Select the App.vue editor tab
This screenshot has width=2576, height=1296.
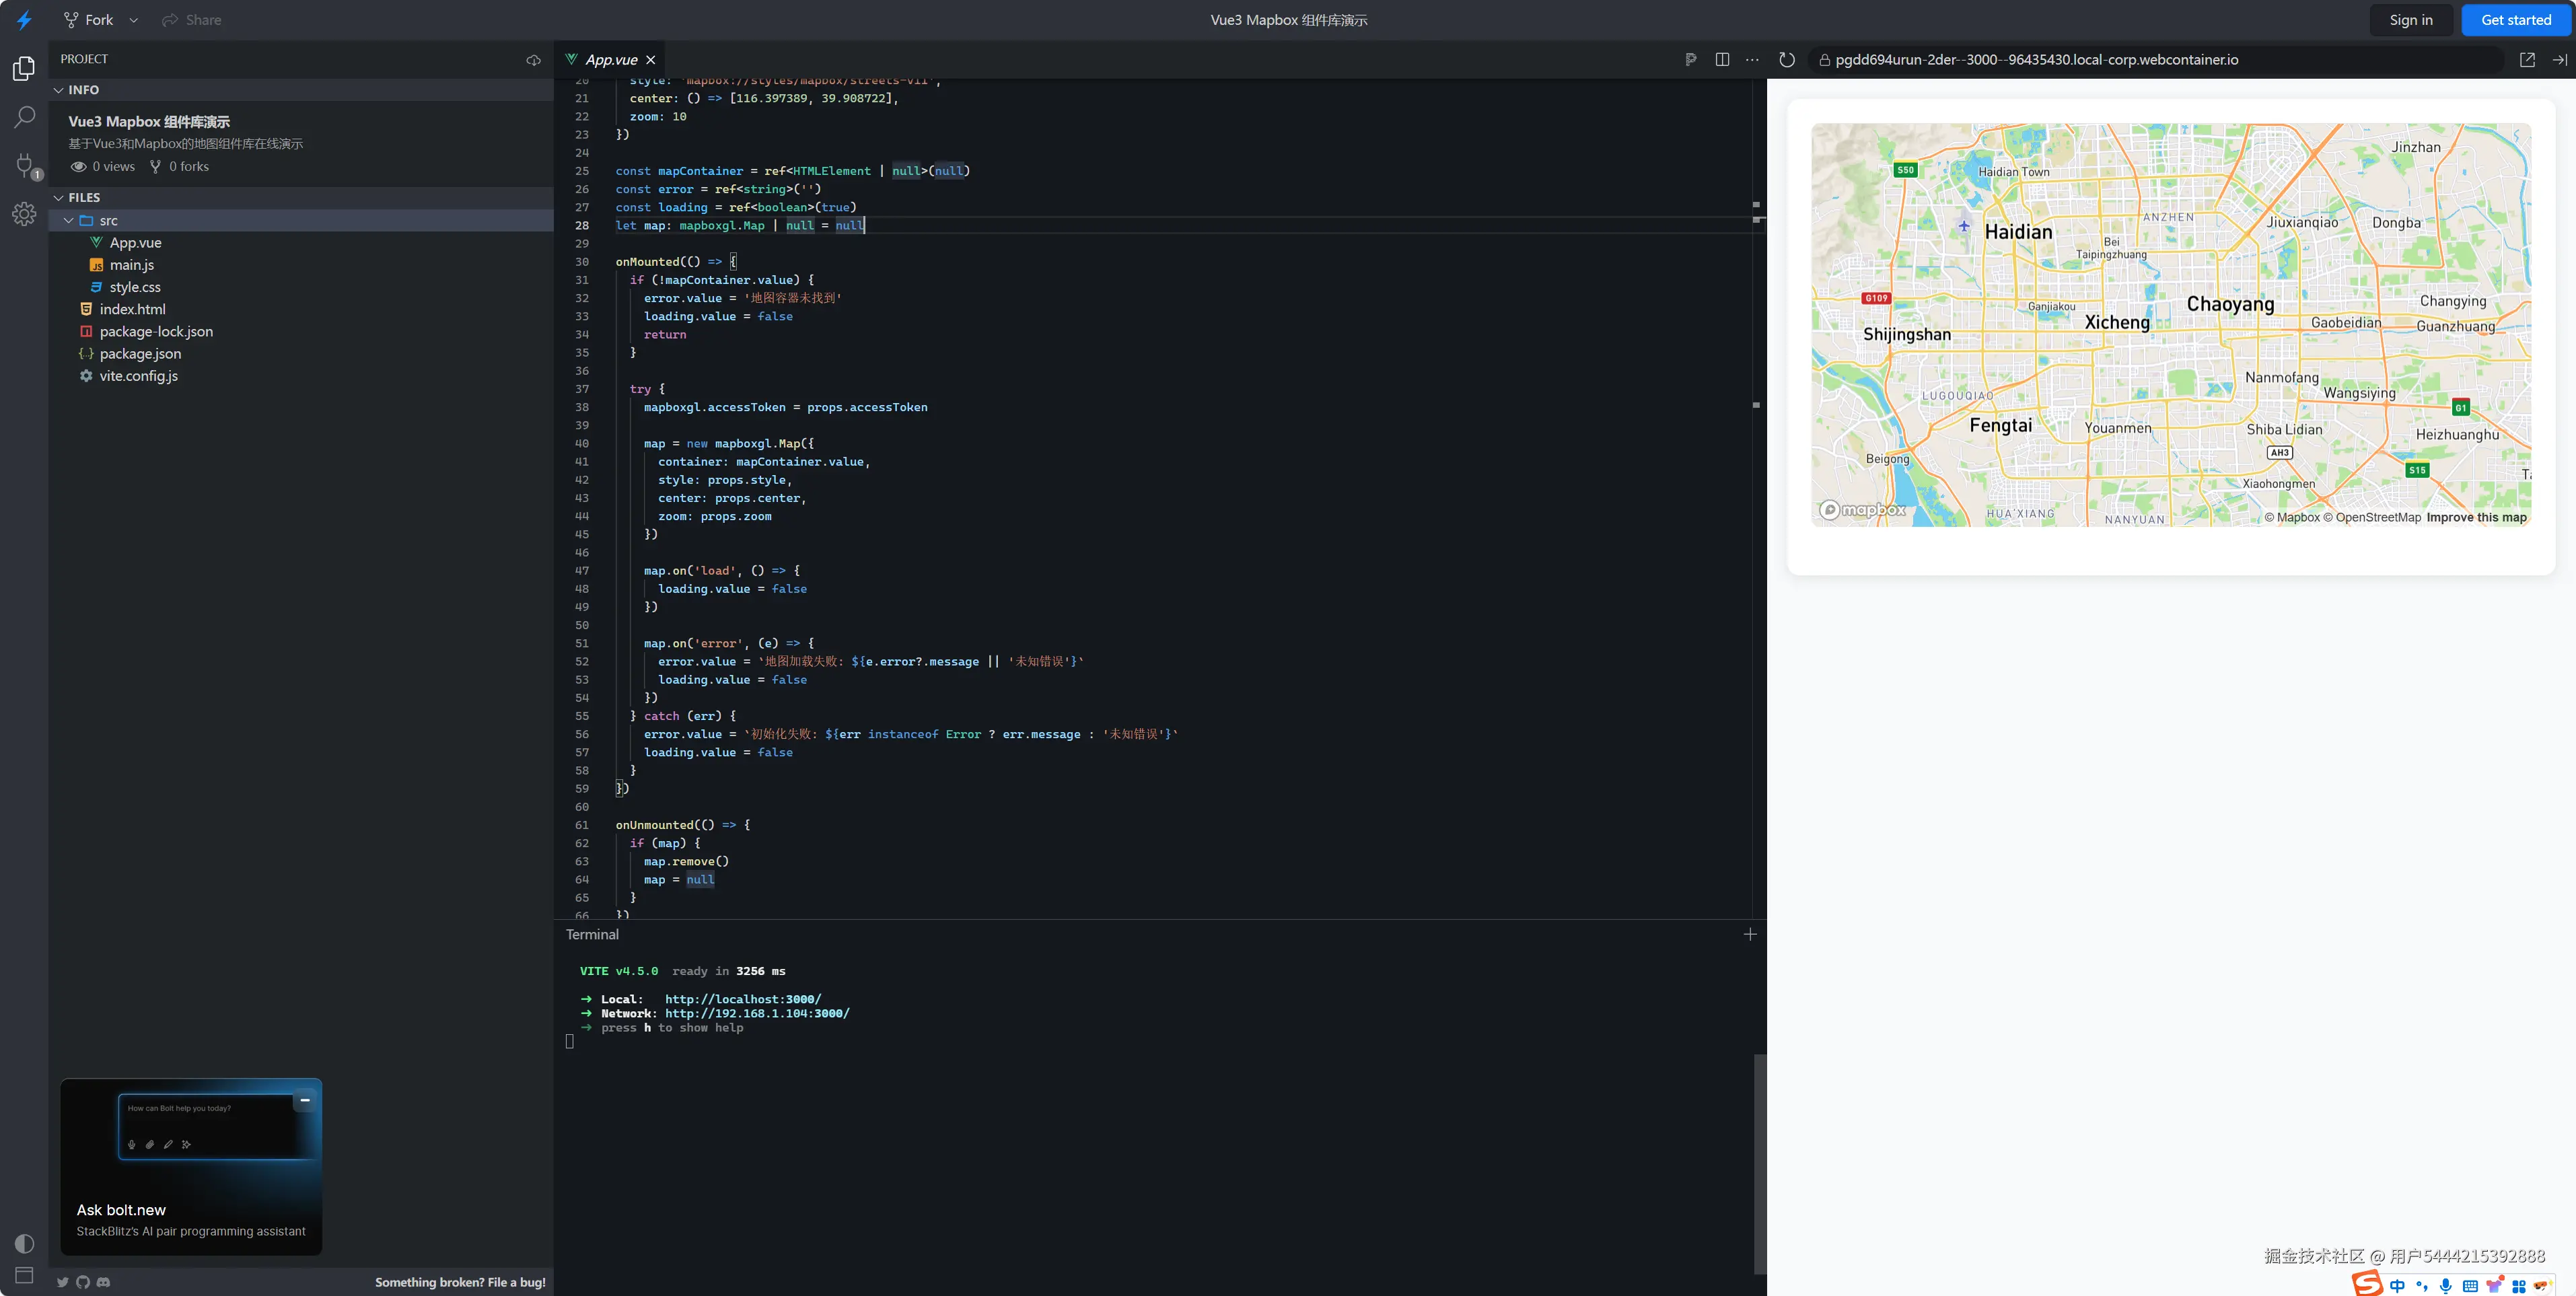tap(610, 60)
